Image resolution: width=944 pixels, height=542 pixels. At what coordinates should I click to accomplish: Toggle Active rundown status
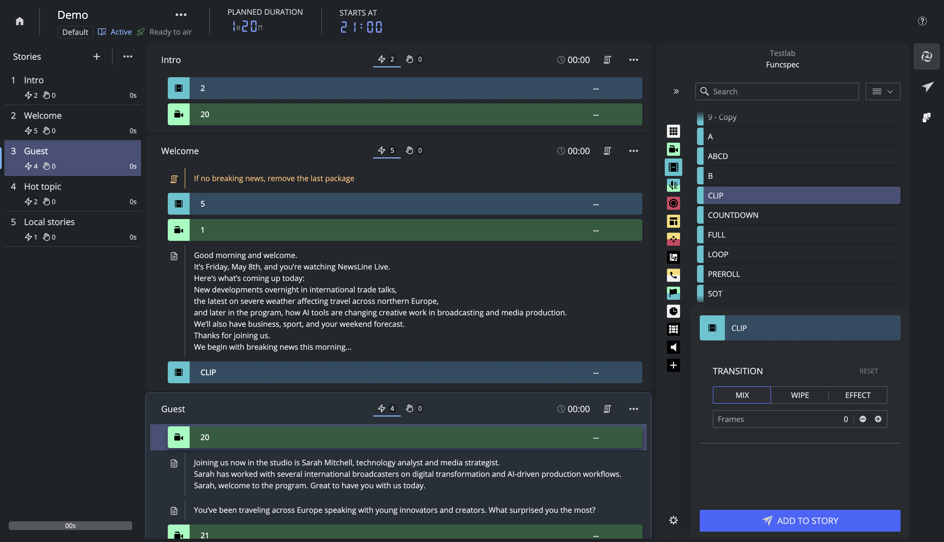tap(115, 32)
